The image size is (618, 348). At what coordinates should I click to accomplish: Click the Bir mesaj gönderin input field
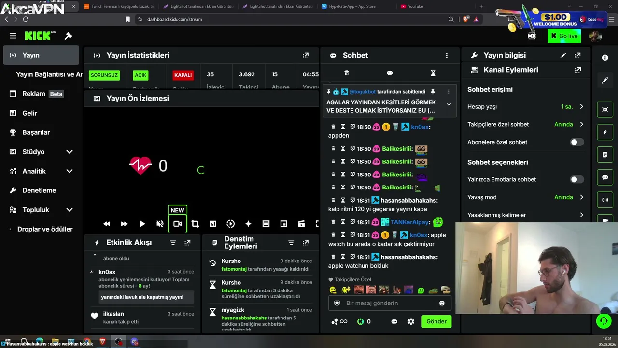390,303
